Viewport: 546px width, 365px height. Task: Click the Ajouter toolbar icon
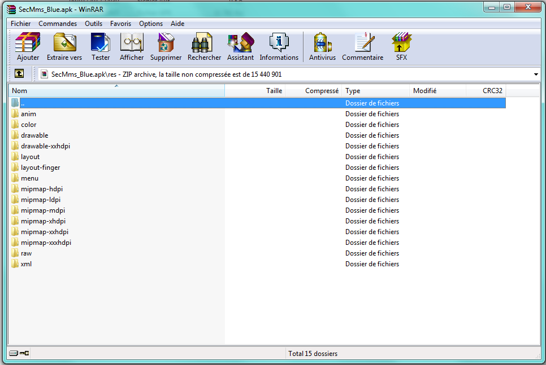pos(28,42)
